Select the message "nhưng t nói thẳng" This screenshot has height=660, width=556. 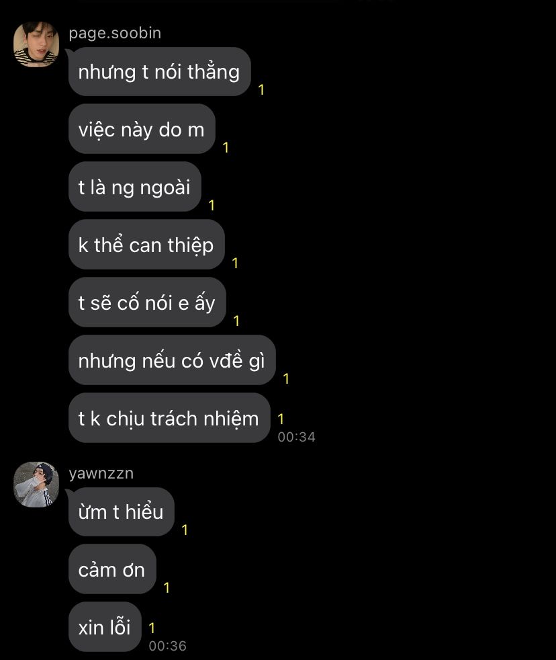pyautogui.click(x=159, y=71)
